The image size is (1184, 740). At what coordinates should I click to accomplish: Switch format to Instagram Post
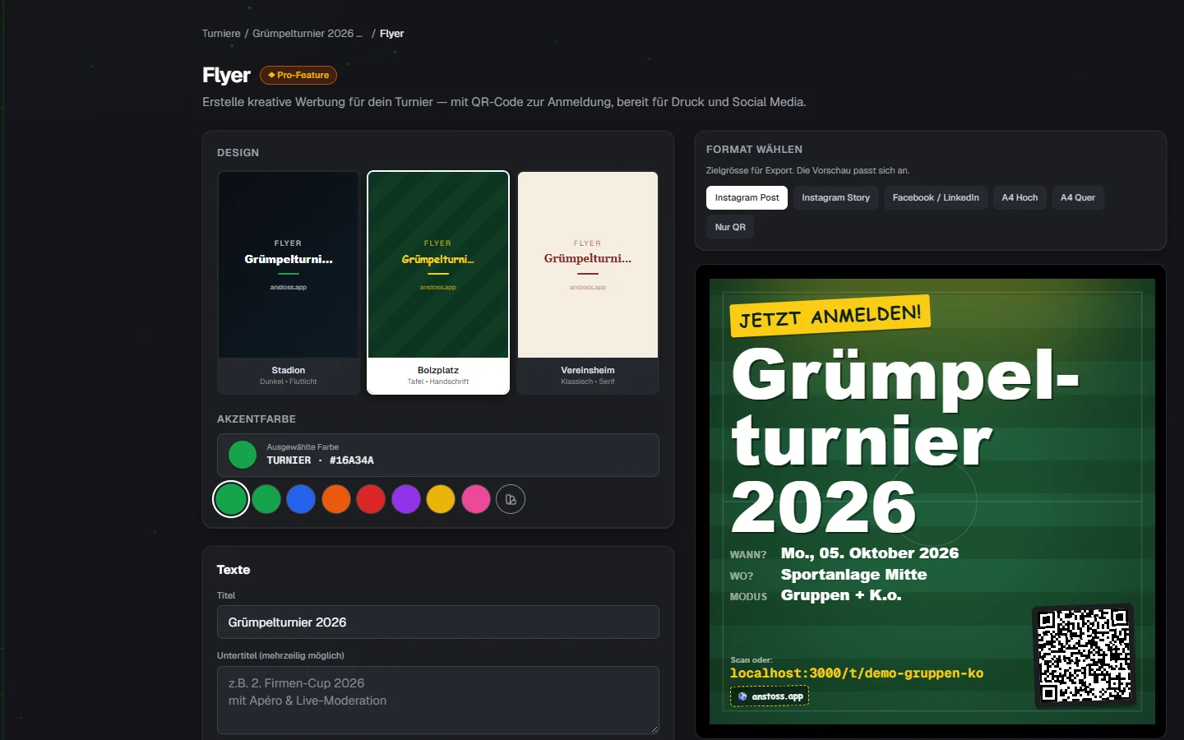747,197
